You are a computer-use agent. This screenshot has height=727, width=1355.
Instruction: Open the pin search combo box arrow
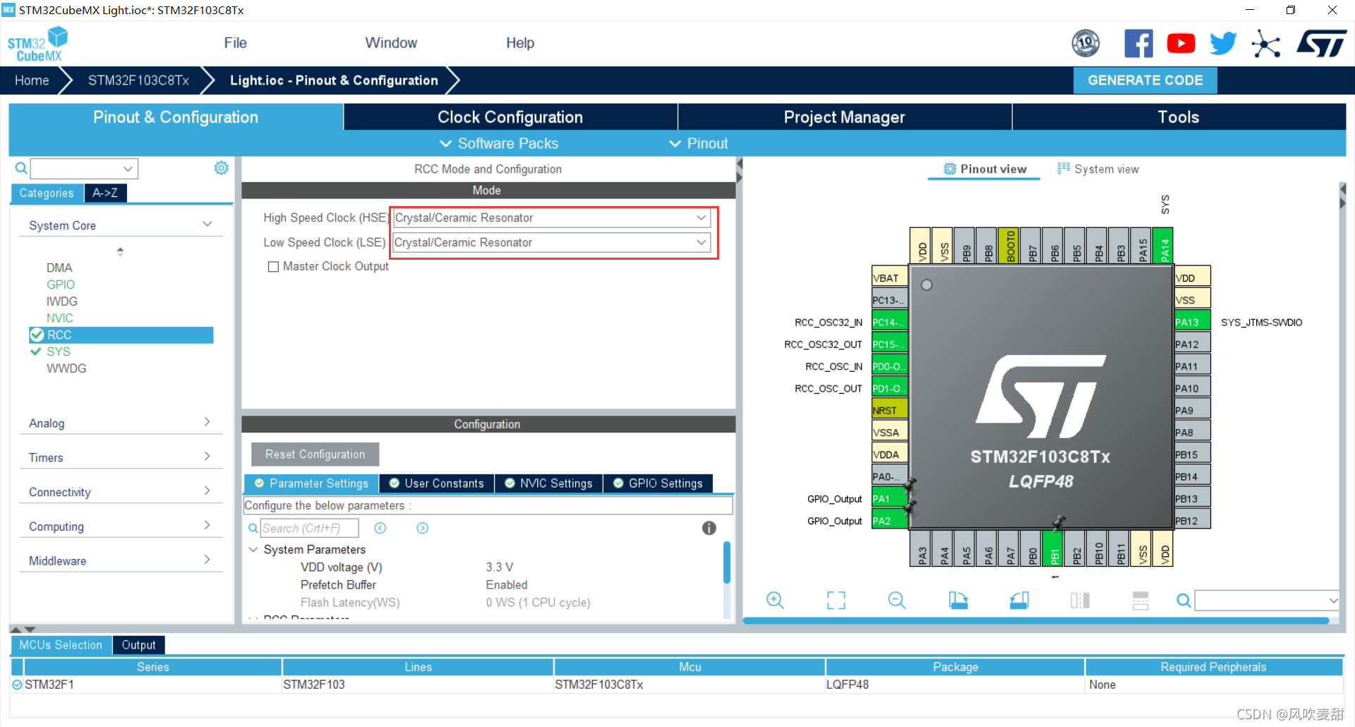tap(1332, 601)
